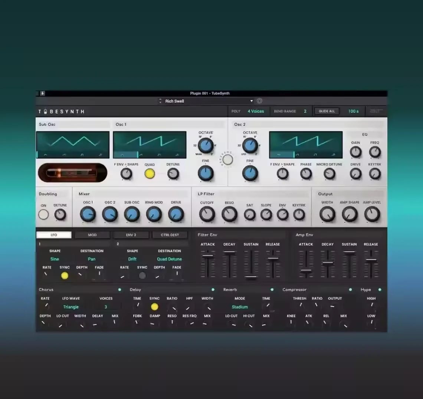Screen dimensions: 423x399
Task: Click the Filter Env Sustain slider
Action: coord(251,277)
